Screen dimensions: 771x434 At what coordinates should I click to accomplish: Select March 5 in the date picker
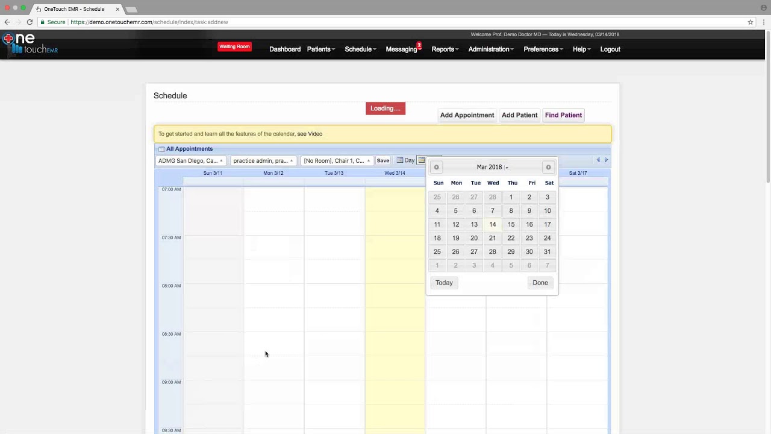pos(456,211)
